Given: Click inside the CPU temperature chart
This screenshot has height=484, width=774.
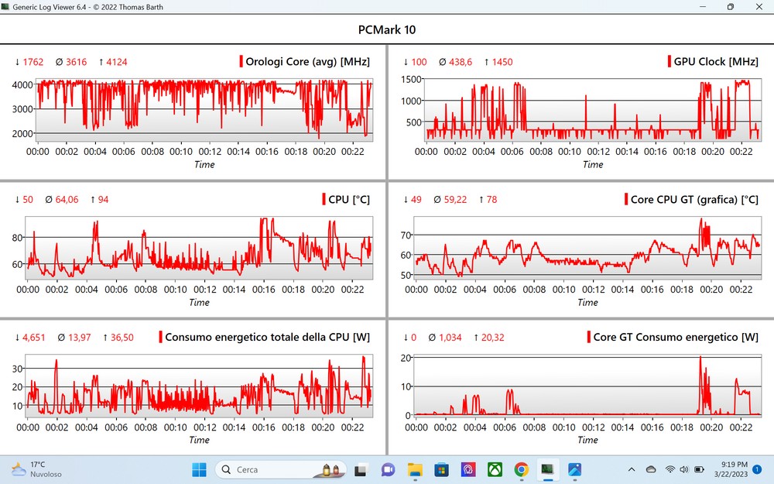Looking at the screenshot, I should (x=199, y=248).
